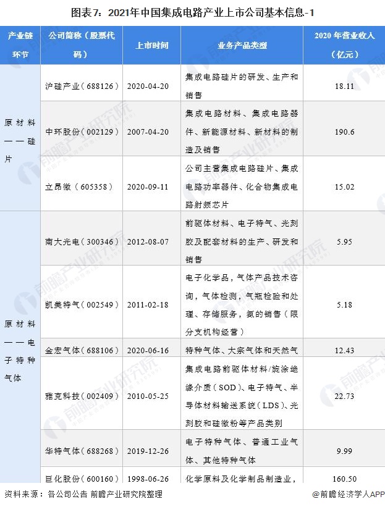Click revenue value "9.99"

(344, 451)
